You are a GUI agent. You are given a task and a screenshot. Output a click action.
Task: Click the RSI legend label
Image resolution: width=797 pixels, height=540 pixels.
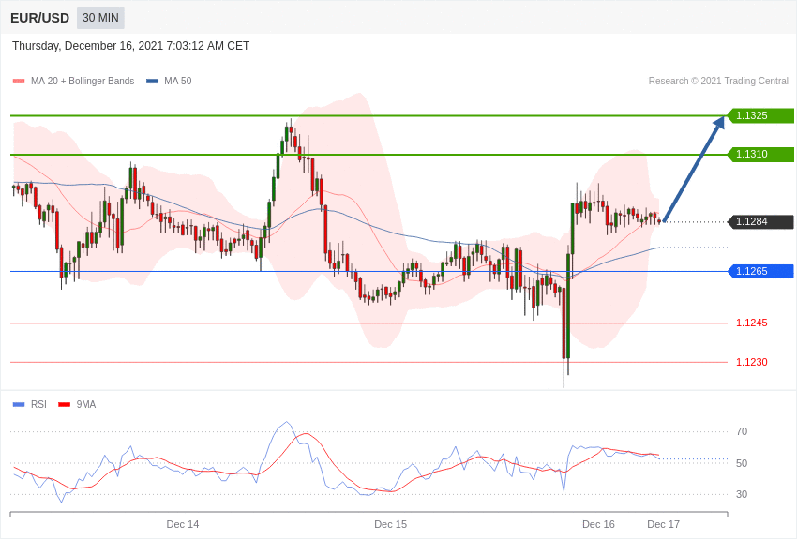click(x=38, y=404)
